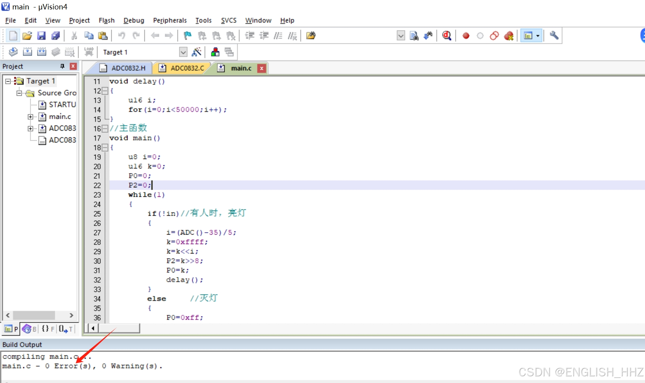Open Target Options with the wand icon
This screenshot has width=645, height=383.
[196, 52]
